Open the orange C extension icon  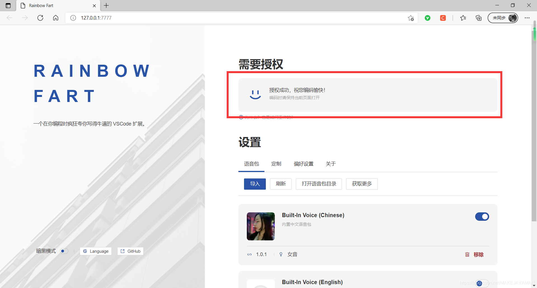443,18
